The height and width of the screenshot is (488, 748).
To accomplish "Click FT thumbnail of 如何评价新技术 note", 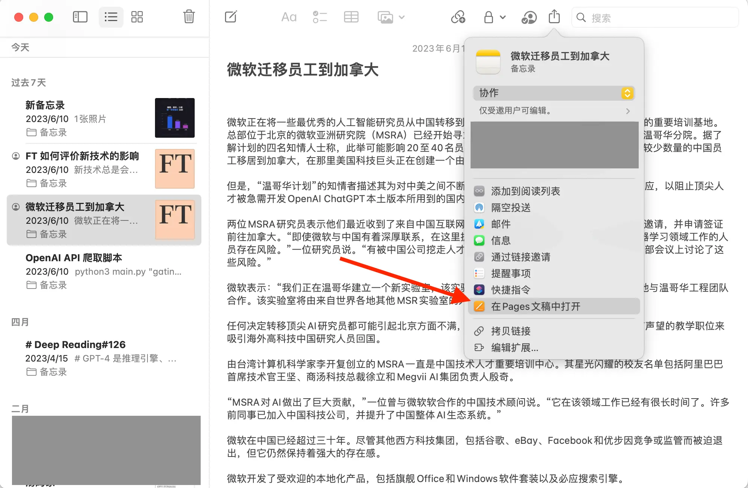I will tap(175, 169).
